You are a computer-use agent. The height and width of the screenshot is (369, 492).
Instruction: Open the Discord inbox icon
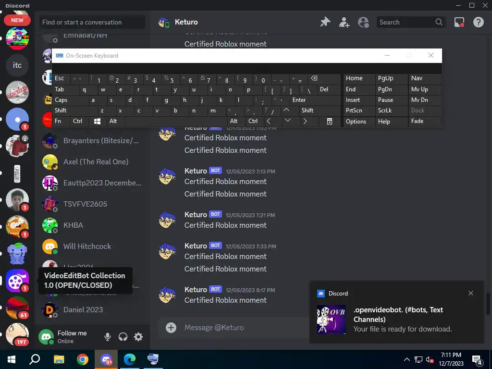click(459, 22)
